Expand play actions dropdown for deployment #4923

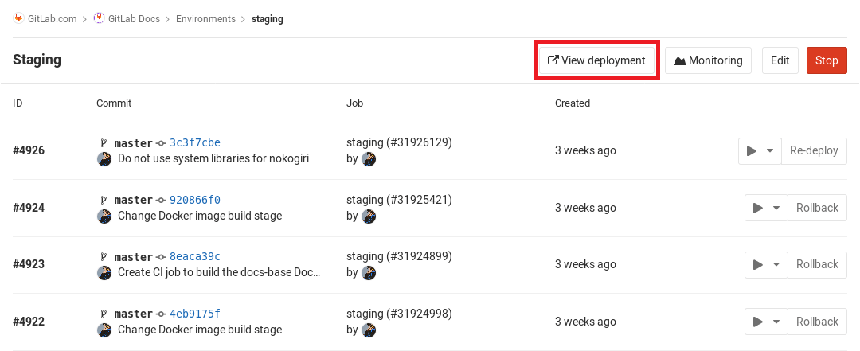(x=765, y=264)
